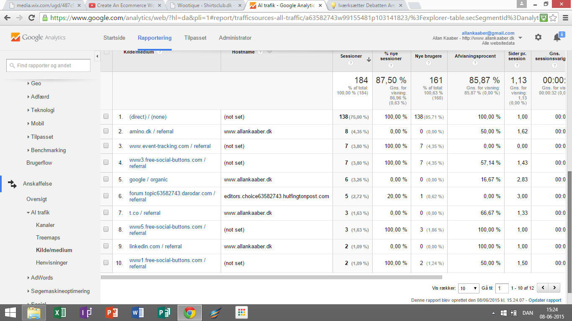Go to previous page of table rows
The width and height of the screenshot is (572, 321).
(543, 288)
